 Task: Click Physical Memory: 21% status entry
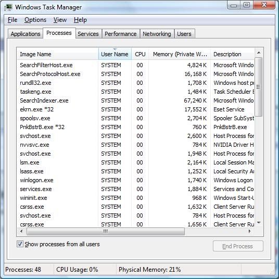coord(149,270)
